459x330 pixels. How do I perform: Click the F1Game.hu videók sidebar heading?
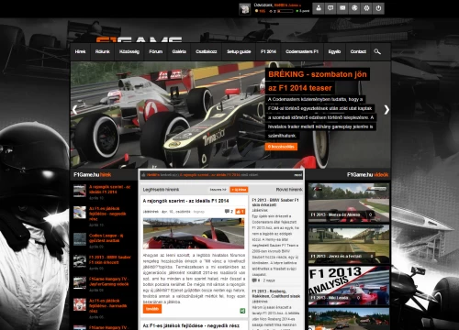[367, 175]
